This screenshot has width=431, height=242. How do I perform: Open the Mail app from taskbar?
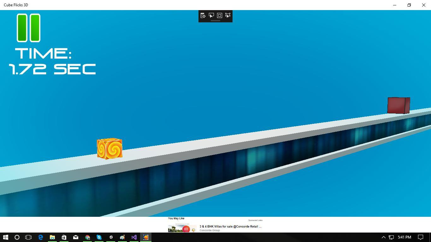point(76,237)
